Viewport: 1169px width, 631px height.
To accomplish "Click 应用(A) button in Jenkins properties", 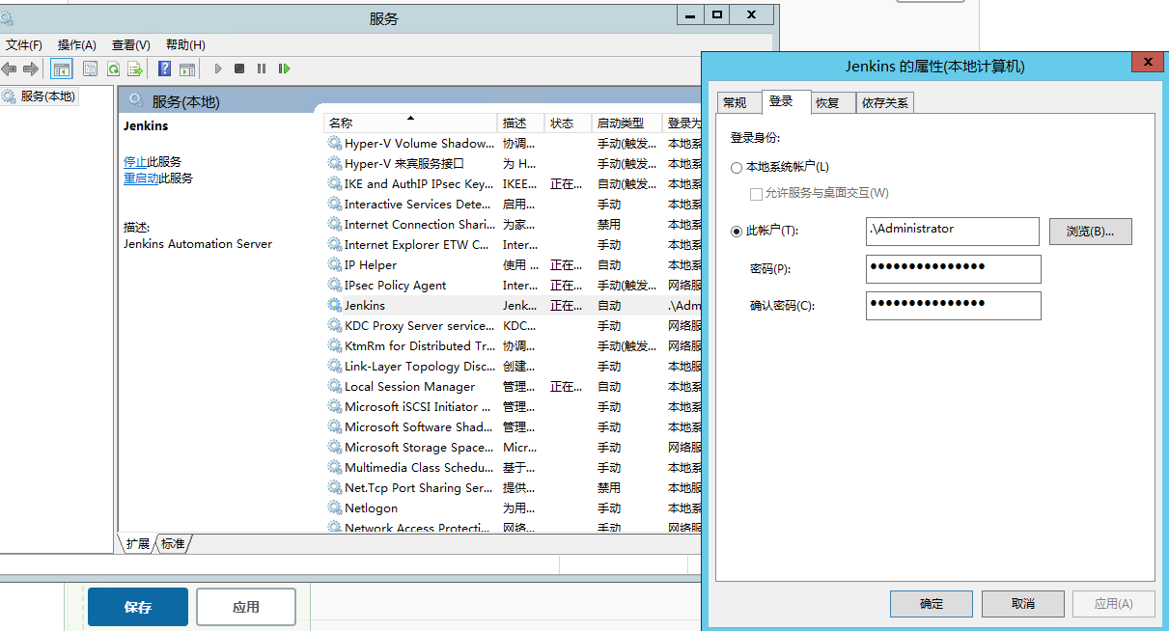I will coord(1114,604).
